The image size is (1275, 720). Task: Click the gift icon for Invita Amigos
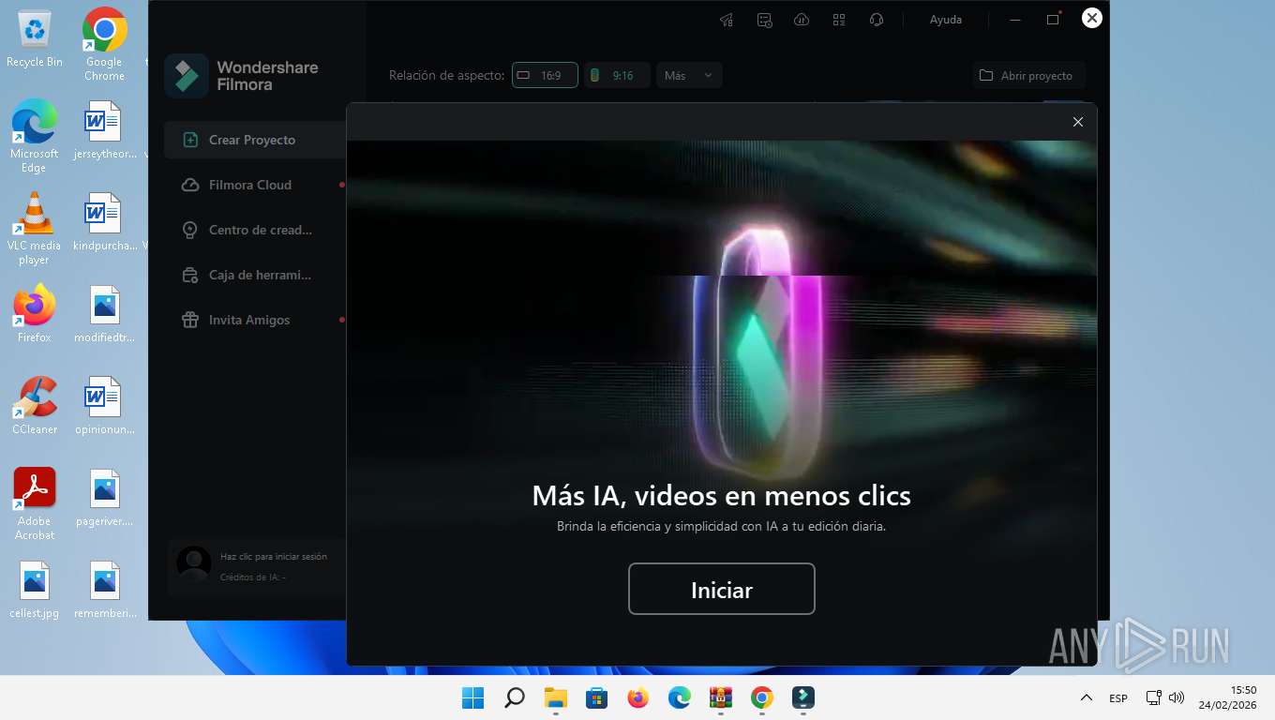pyautogui.click(x=190, y=320)
